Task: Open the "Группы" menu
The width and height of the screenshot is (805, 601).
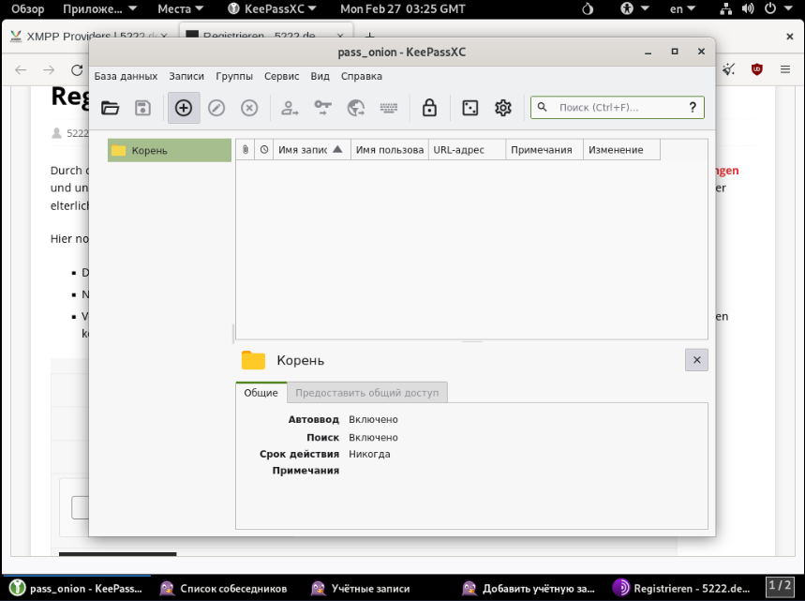Action: tap(233, 76)
